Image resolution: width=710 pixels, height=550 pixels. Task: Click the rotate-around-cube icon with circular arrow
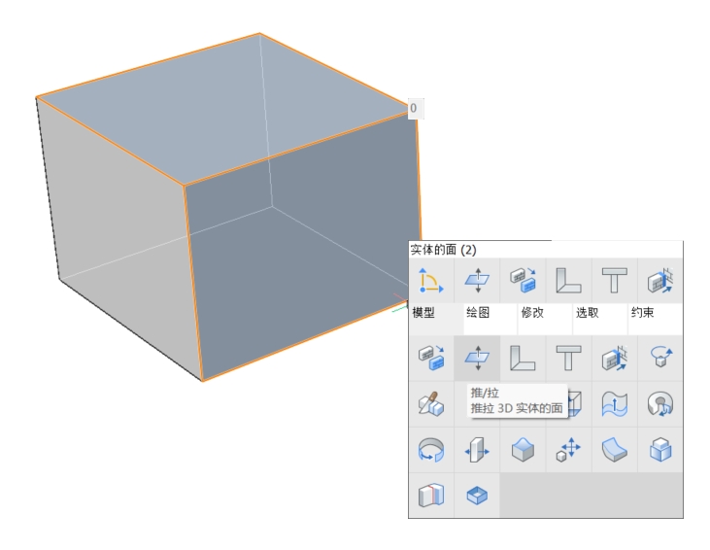pos(660,358)
